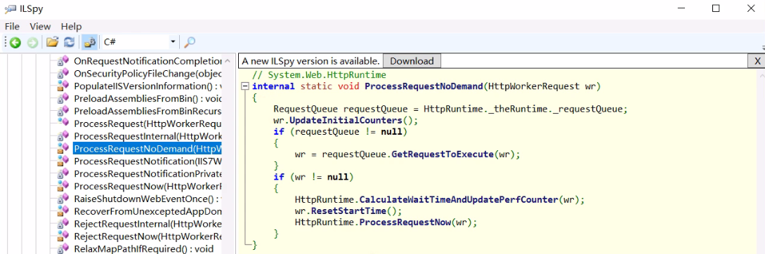The width and height of the screenshot is (765, 254).
Task: Click CalculateWaitTimeAndUpdatePerfCounter link in code
Action: tap(459, 199)
